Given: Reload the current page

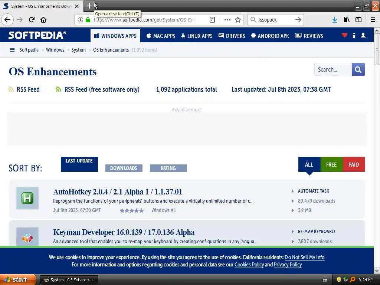Looking at the screenshot, I should tap(32, 20).
